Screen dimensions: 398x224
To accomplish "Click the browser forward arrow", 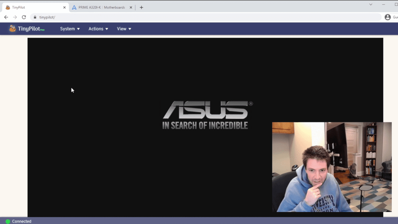I will click(x=15, y=17).
